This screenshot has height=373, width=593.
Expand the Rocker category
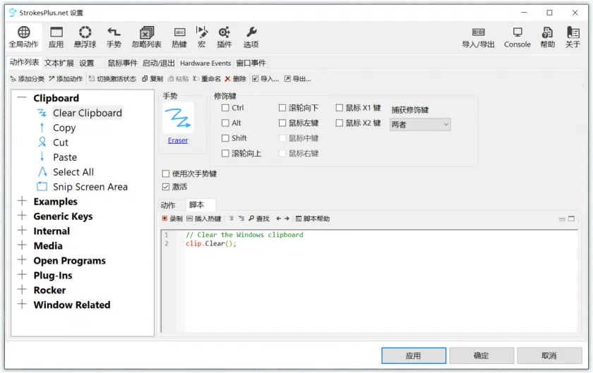tap(22, 290)
